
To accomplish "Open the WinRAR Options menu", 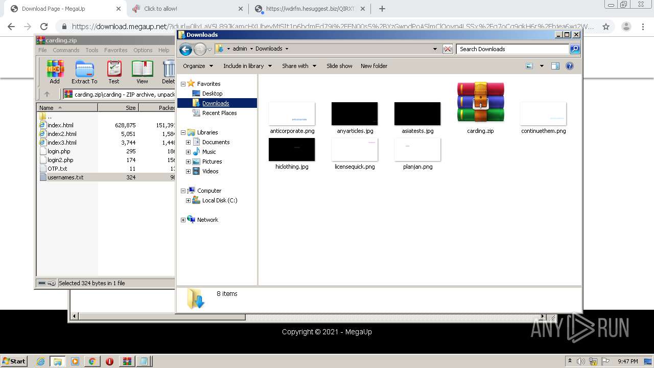I will 143,50.
